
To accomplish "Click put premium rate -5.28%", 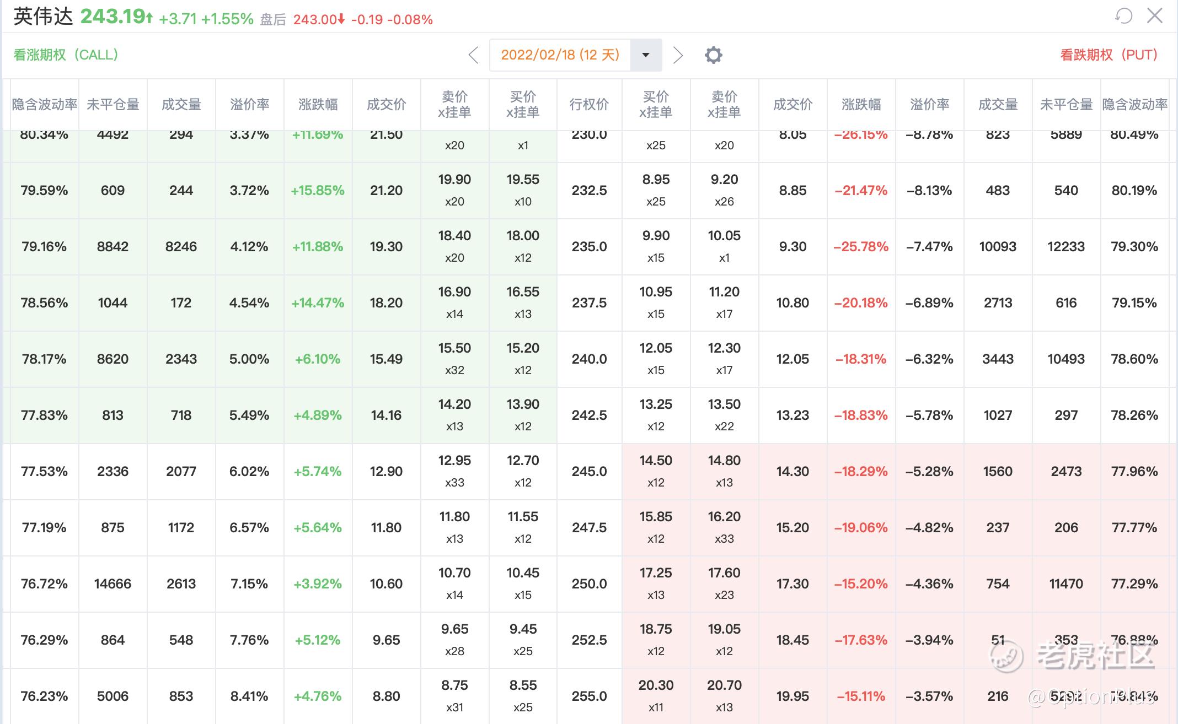I will [x=930, y=472].
